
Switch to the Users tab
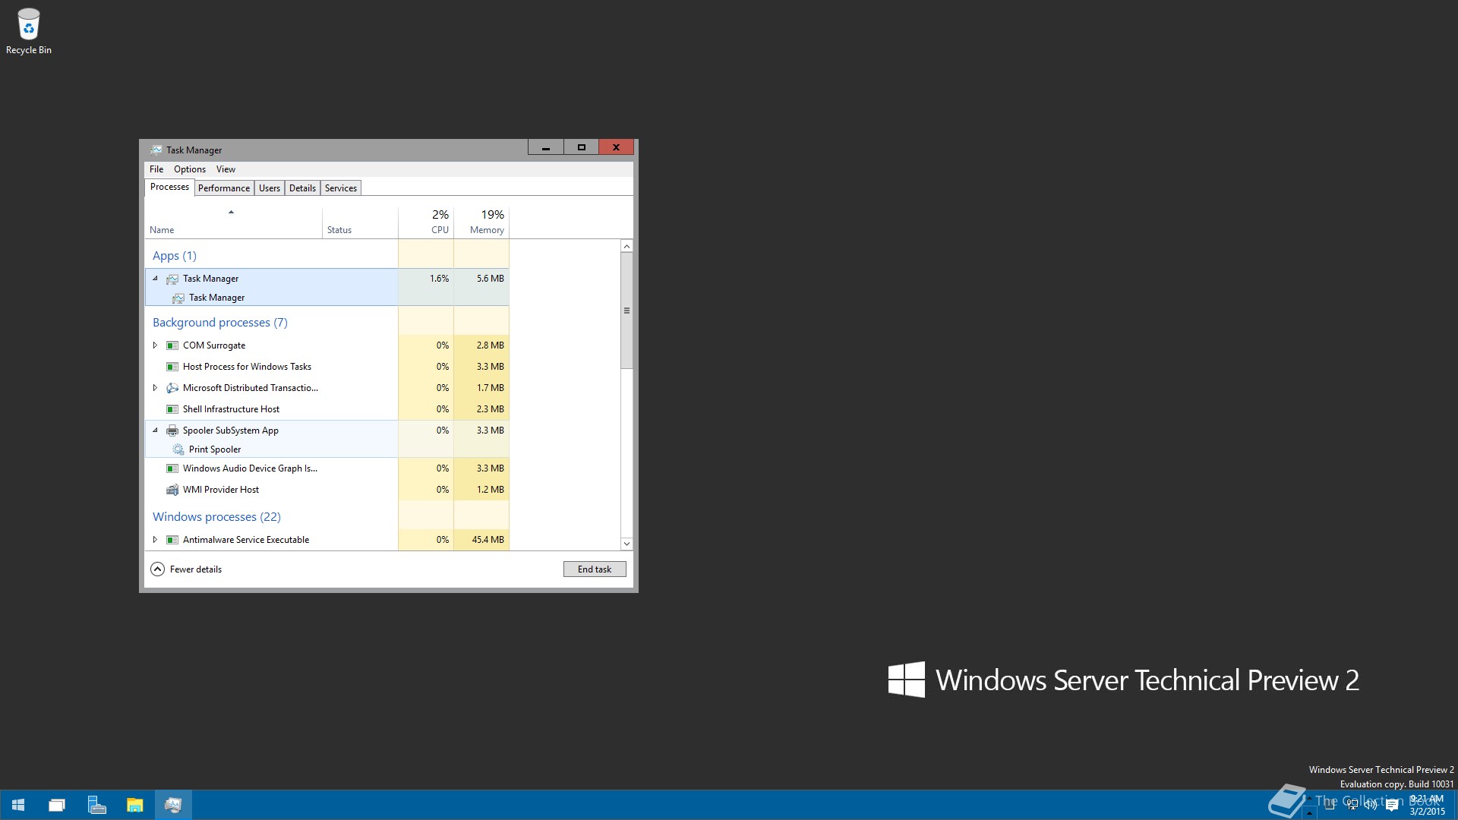(270, 188)
